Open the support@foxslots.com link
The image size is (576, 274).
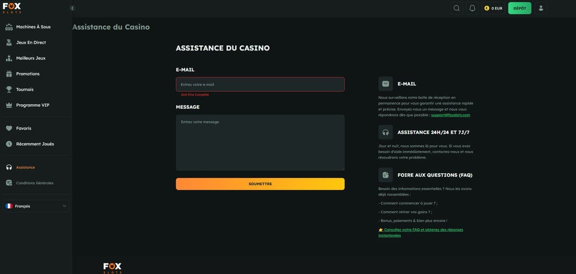click(450, 115)
